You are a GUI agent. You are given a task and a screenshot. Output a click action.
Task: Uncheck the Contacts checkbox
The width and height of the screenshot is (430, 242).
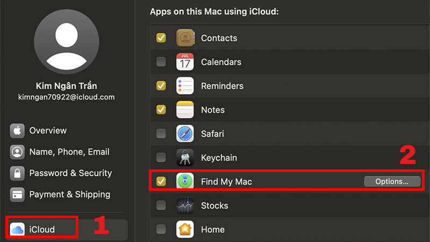pos(161,38)
